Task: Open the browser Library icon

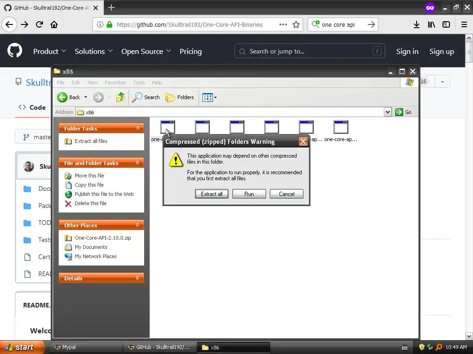Action: click(431, 24)
